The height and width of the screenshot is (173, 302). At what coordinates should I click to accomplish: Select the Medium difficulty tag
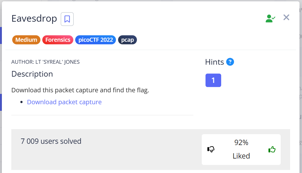click(x=26, y=40)
